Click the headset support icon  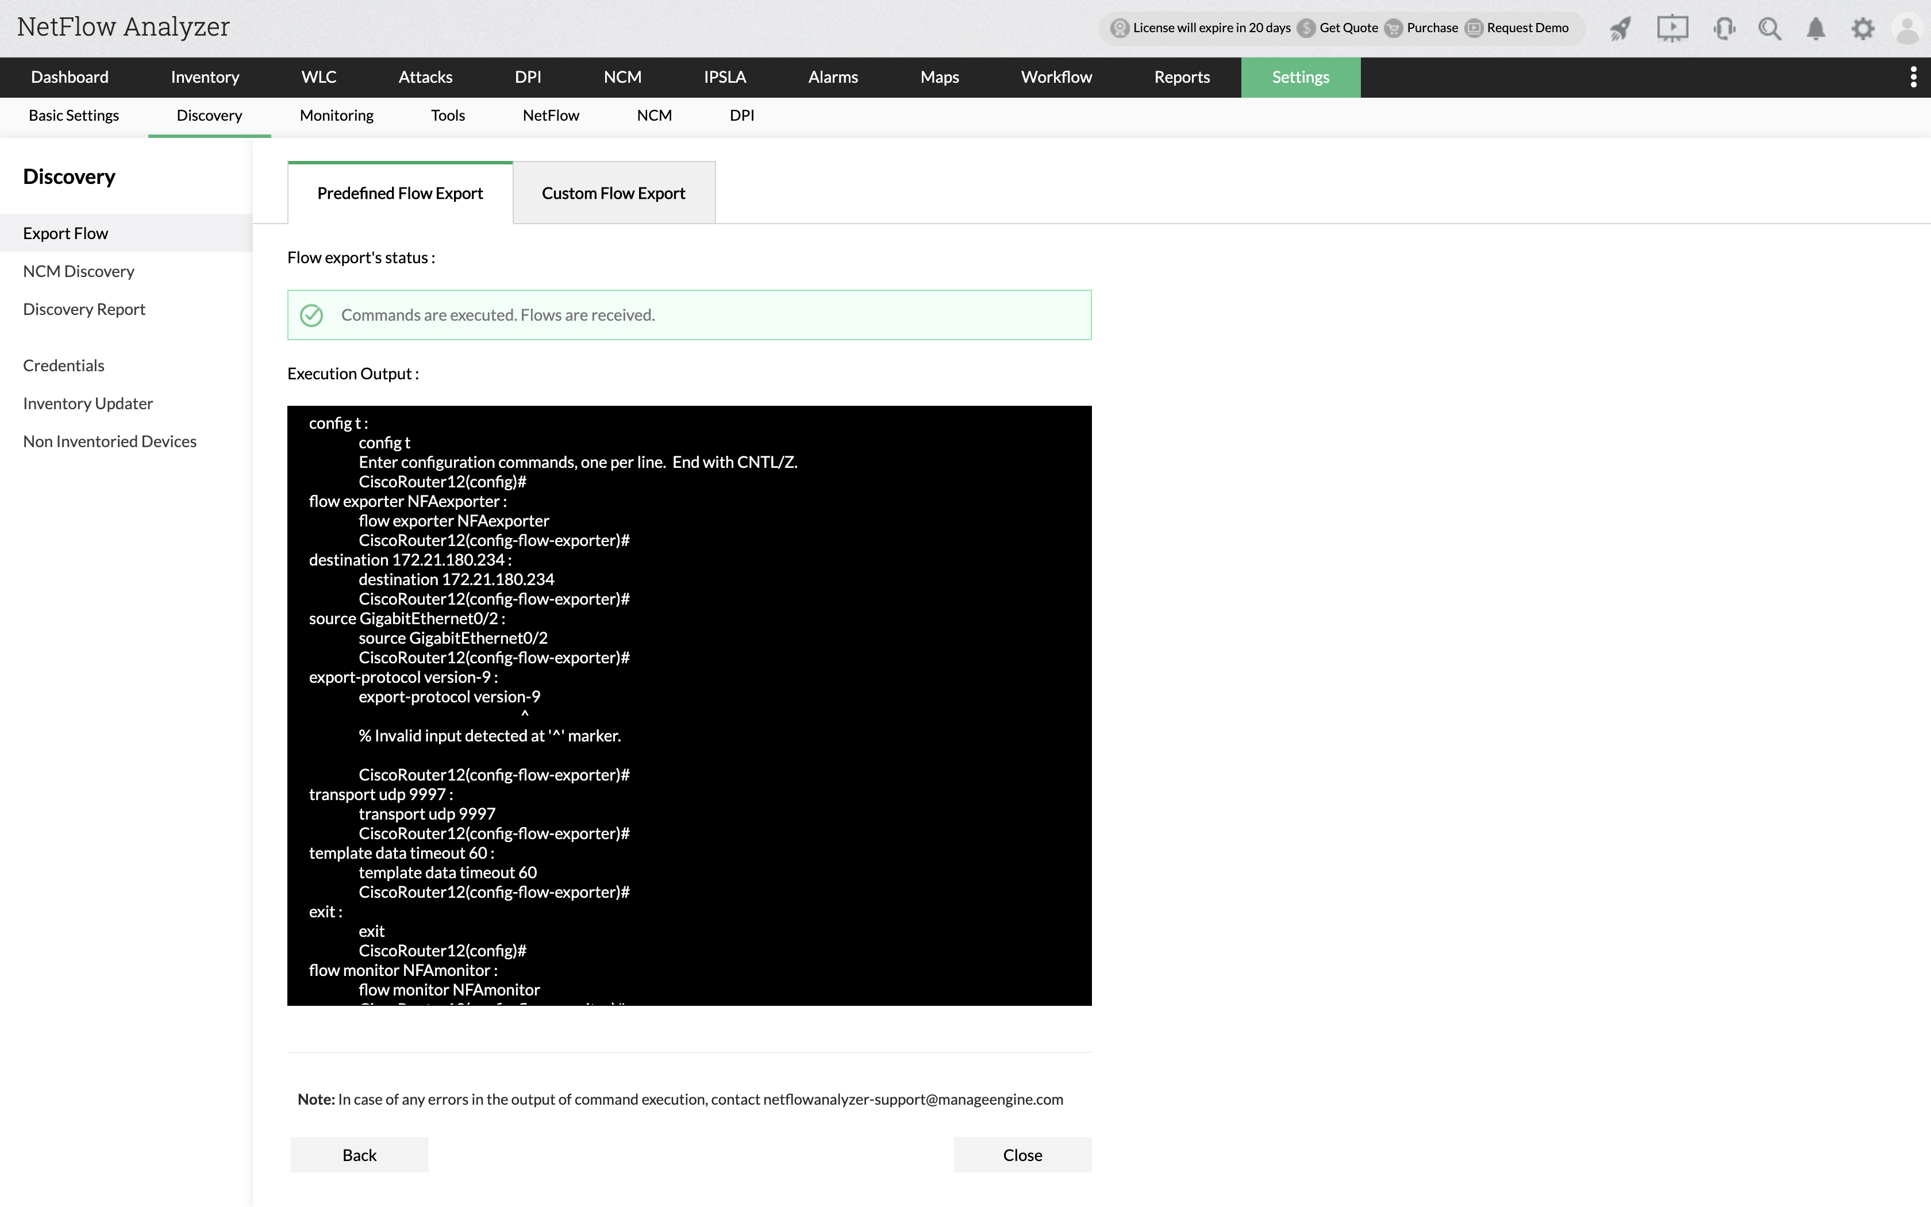tap(1724, 29)
